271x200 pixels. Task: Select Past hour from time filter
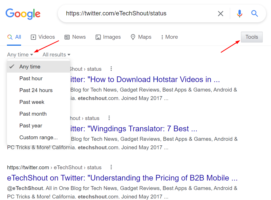point(31,78)
